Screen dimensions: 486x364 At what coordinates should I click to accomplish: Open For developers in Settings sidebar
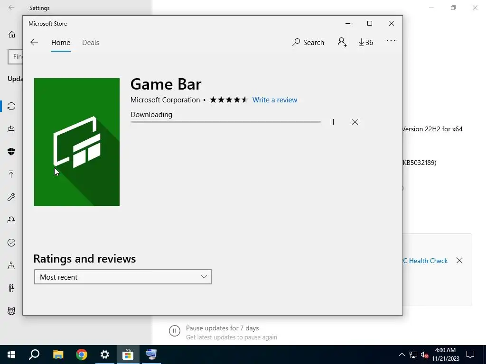click(x=11, y=288)
